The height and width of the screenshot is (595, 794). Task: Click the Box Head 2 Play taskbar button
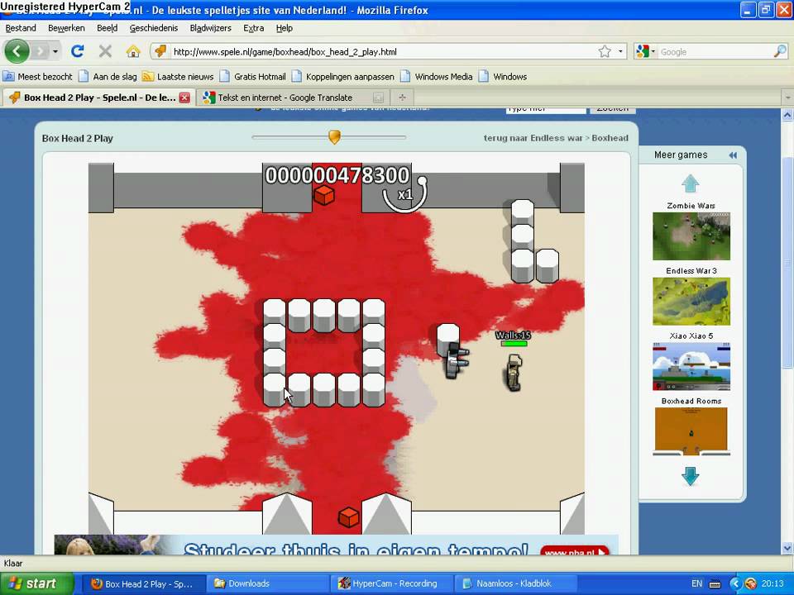(x=144, y=583)
